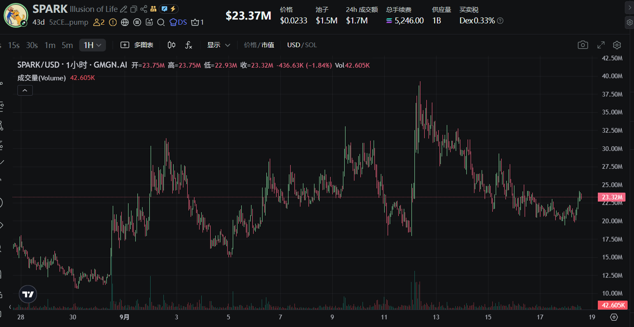Collapse the chart legend with the chevron-up button
The width and height of the screenshot is (634, 327).
(x=25, y=90)
